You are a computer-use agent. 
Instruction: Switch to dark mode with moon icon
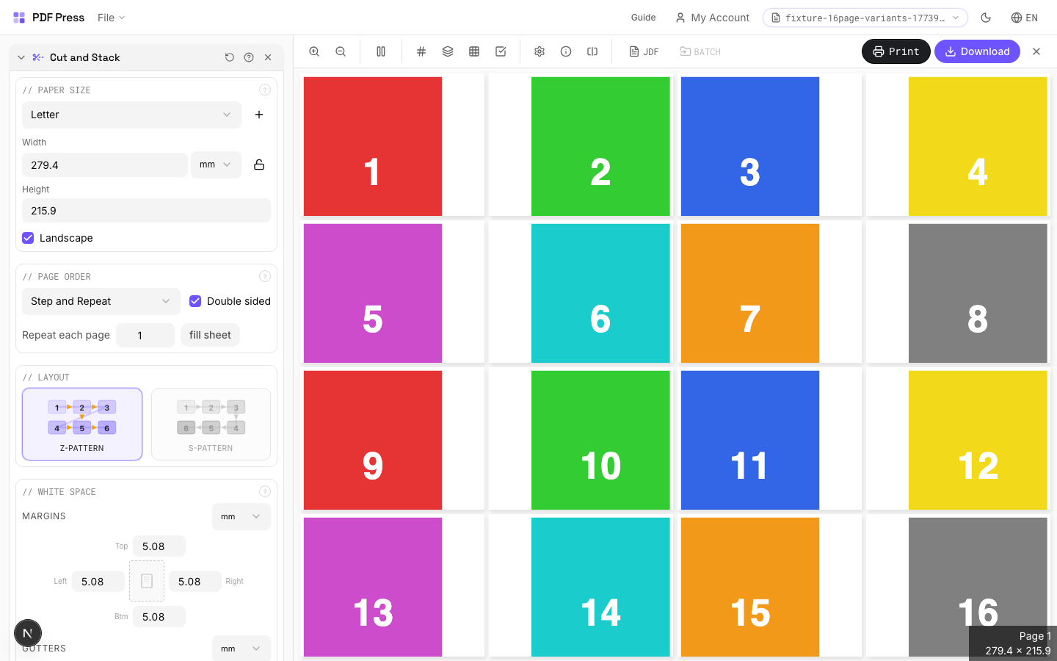[x=986, y=18]
